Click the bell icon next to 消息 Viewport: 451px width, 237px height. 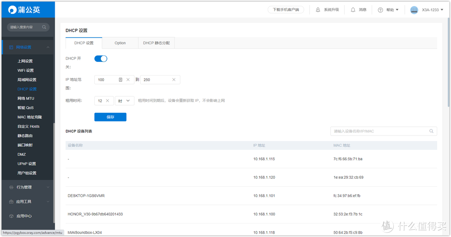click(353, 10)
